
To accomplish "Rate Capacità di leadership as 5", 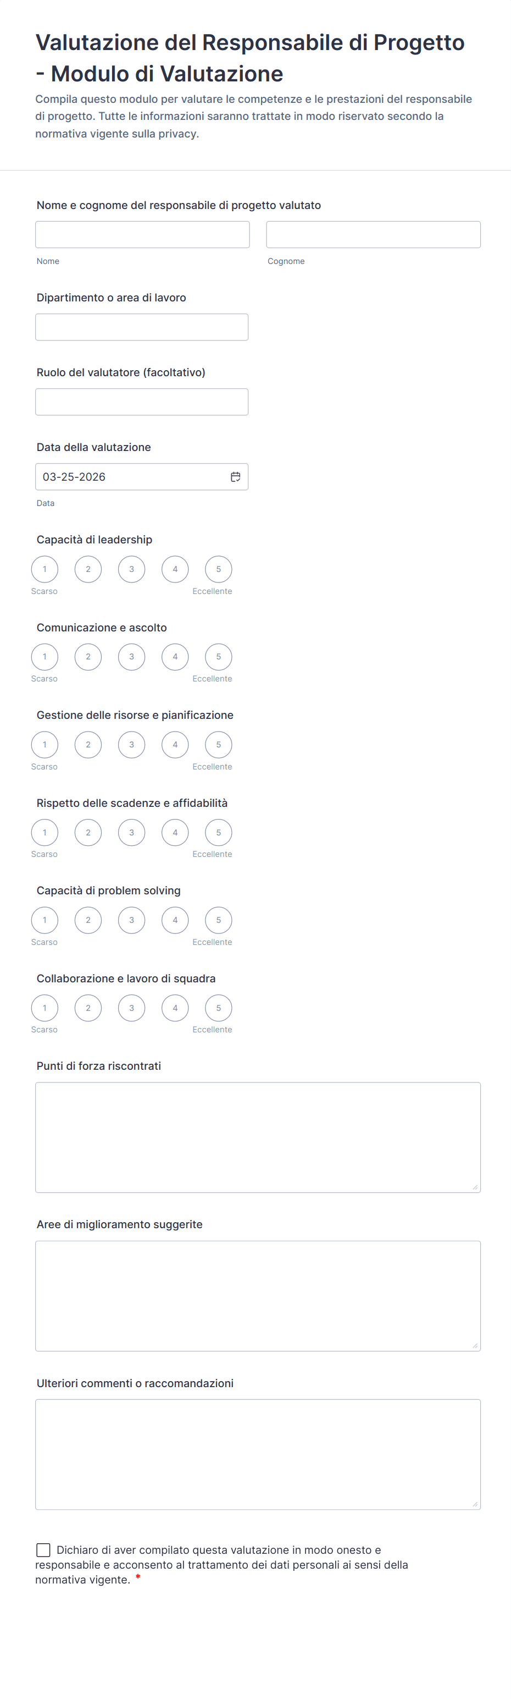I will (x=219, y=569).
